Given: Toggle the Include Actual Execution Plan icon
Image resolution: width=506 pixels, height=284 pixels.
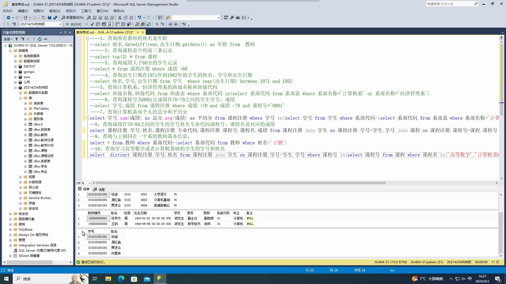Looking at the screenshot, I should pos(118,24).
